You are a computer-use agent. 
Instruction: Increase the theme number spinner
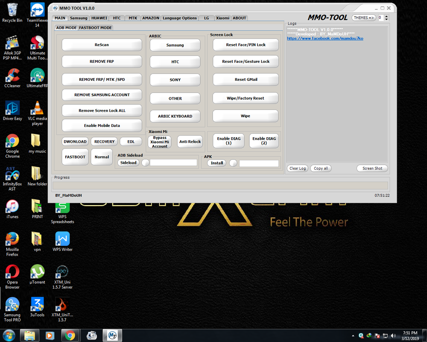point(386,16)
